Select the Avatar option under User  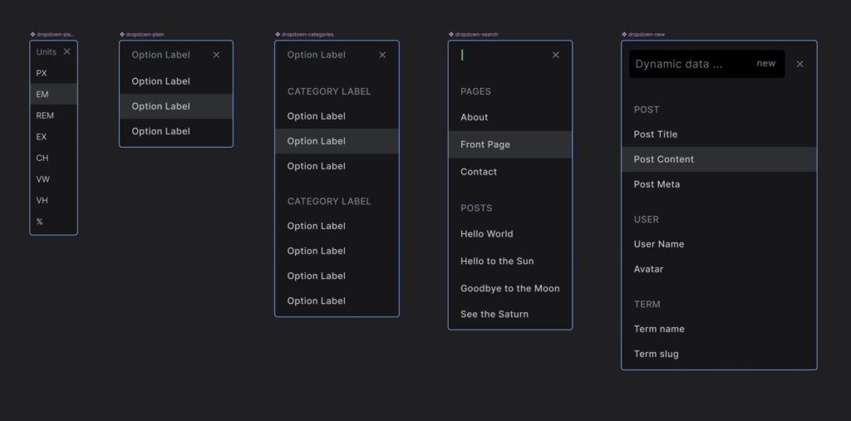coord(648,269)
